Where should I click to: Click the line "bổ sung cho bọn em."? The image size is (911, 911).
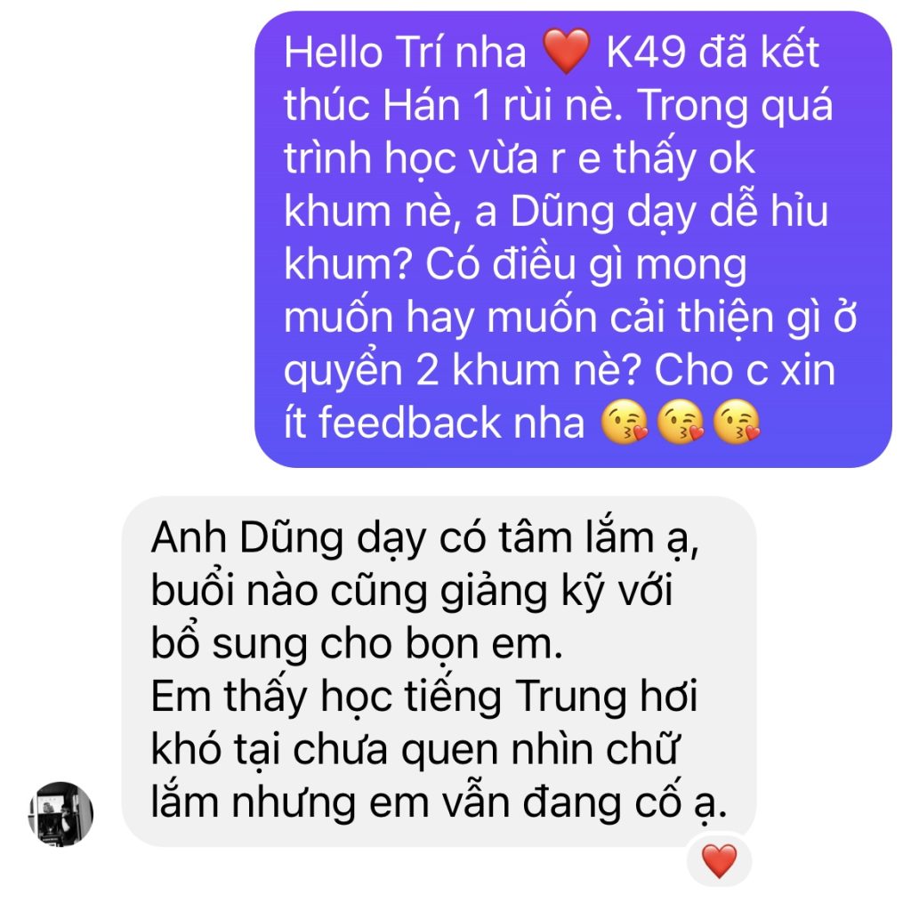click(x=357, y=644)
